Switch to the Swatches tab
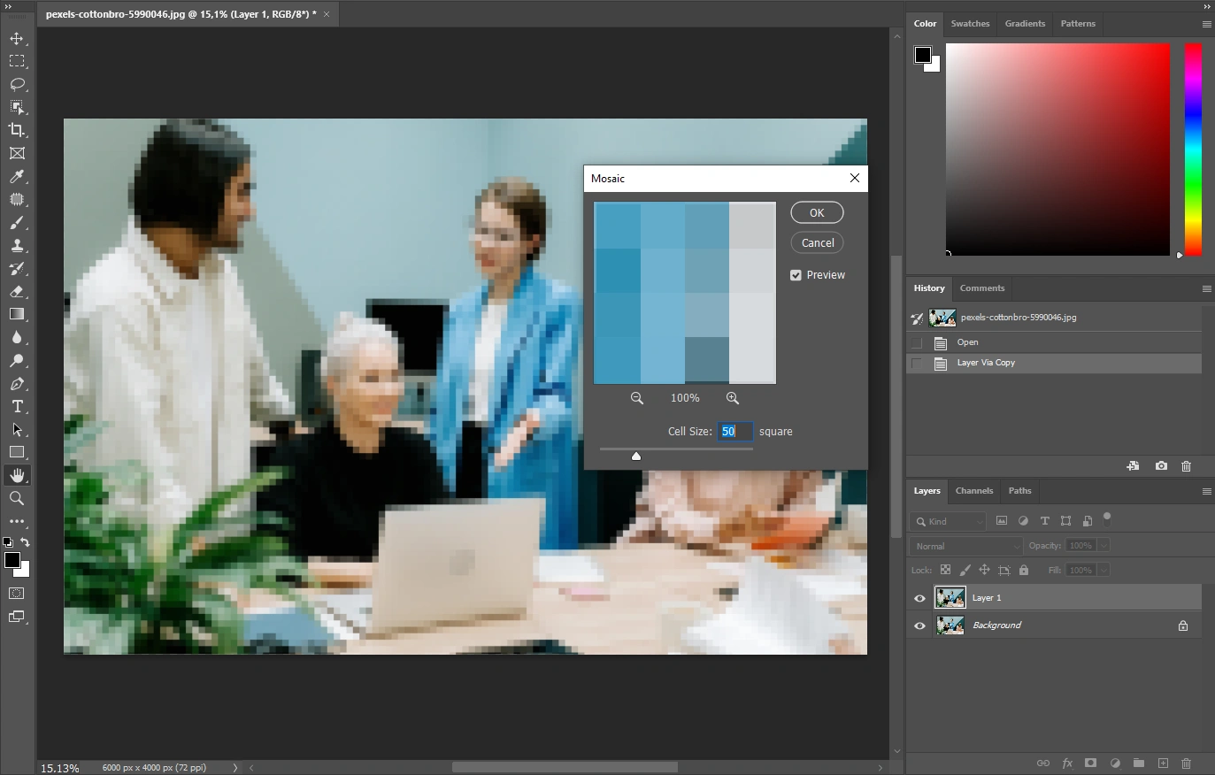The image size is (1215, 775). coord(970,24)
